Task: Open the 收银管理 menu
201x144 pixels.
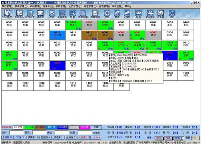Action: tap(35, 6)
